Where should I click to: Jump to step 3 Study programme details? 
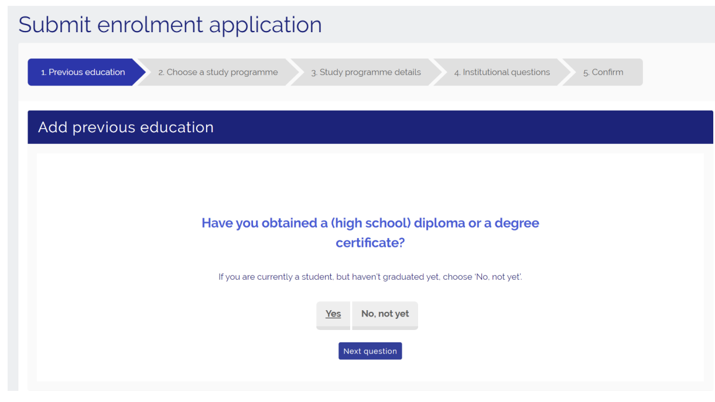365,73
